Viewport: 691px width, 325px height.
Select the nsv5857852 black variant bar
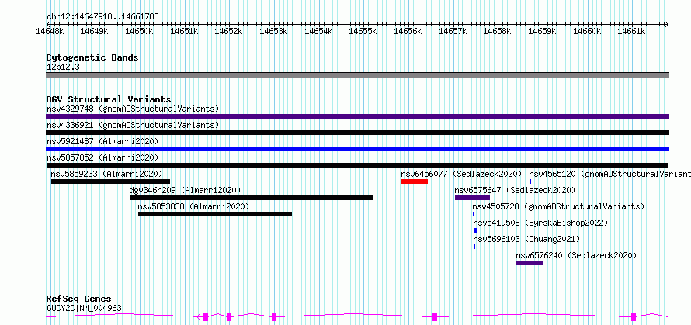[x=357, y=165]
